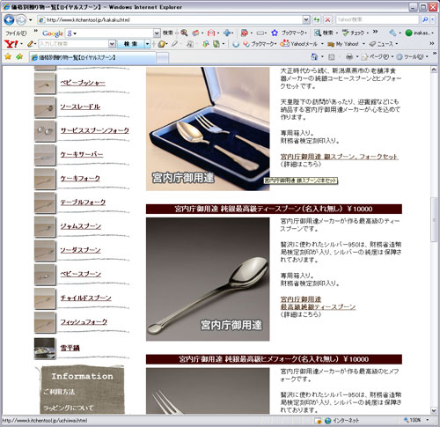Screen dimensions: 440x427
Task: Select the 価格別贈り物一覧 browser tab
Action: click(92, 57)
